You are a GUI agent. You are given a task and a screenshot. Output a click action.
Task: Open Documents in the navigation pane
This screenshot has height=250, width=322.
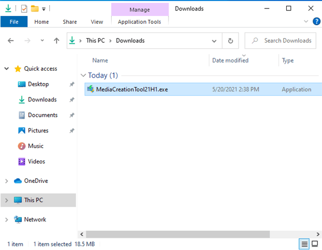[43, 115]
